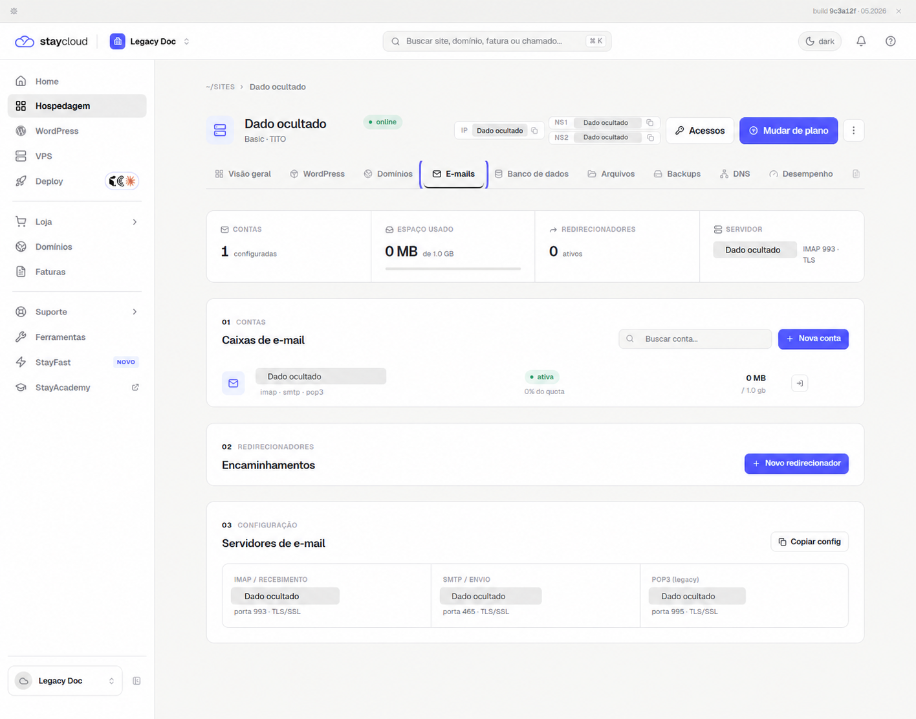Click the ativa status badge
Viewport: 916px width, 719px height.
coord(541,377)
